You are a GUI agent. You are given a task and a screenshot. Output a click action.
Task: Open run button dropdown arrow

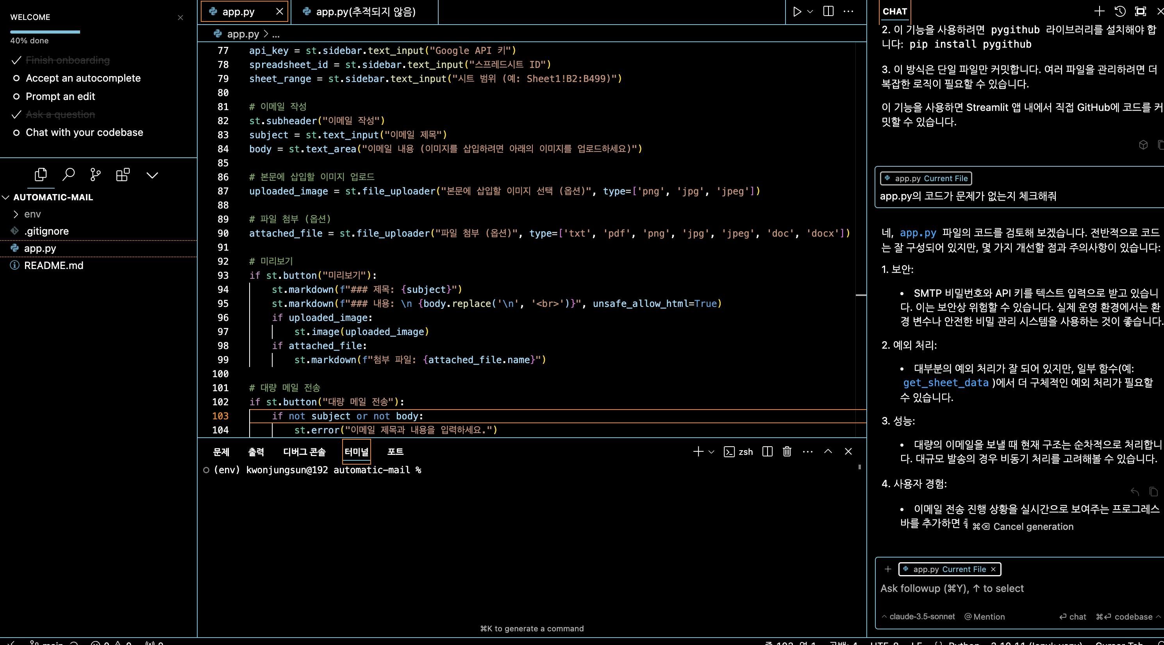point(810,12)
